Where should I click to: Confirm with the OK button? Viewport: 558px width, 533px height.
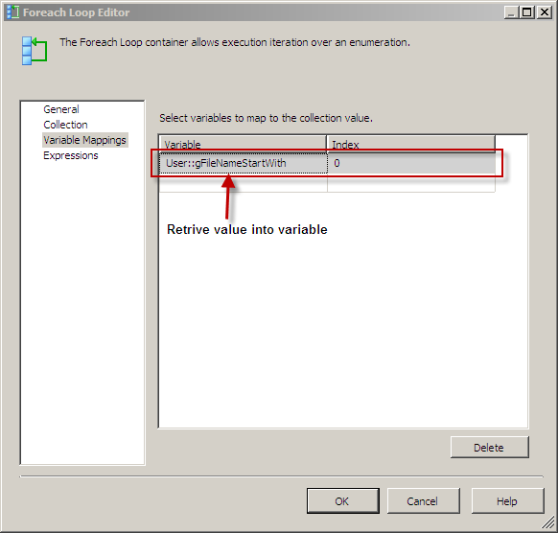[x=342, y=501]
